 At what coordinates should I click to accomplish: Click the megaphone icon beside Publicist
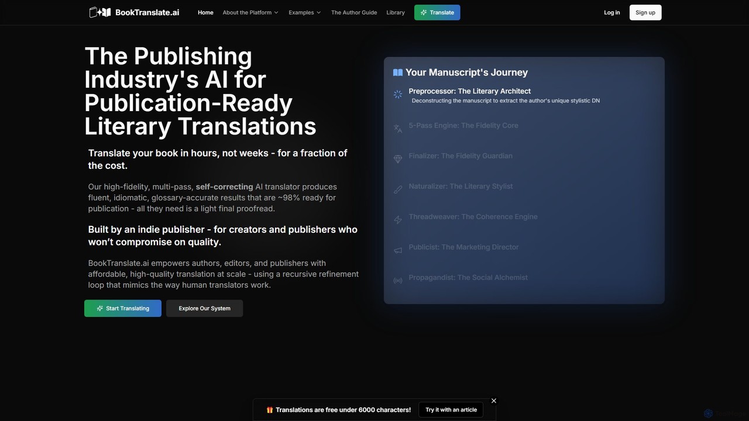pos(398,250)
